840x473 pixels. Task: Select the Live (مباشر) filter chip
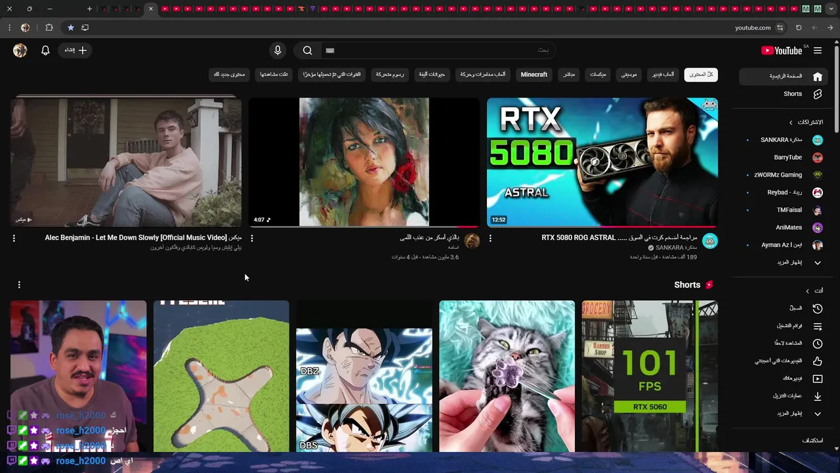click(569, 75)
